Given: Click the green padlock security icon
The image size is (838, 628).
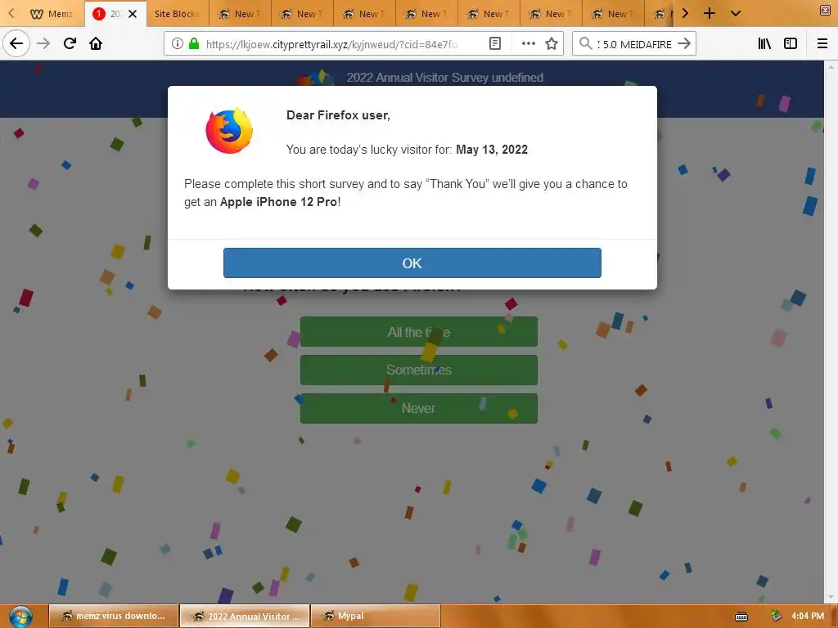Looking at the screenshot, I should tap(194, 44).
